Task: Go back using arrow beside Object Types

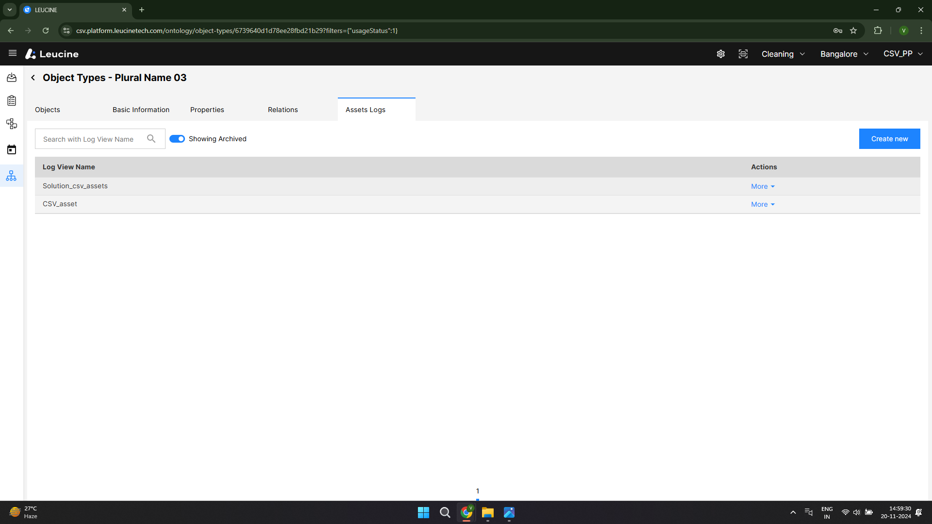Action: pos(33,78)
